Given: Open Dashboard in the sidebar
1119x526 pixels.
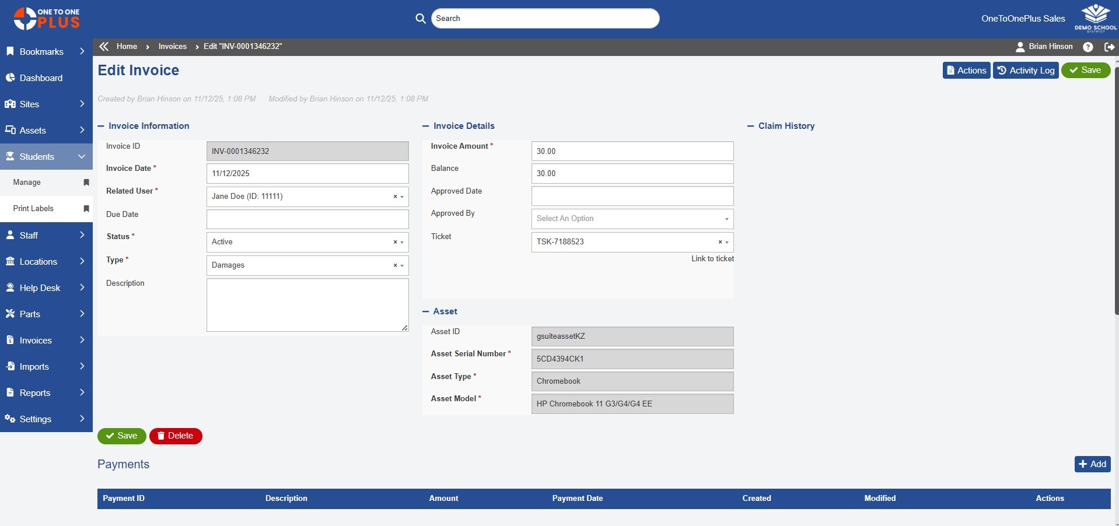Looking at the screenshot, I should (x=41, y=78).
